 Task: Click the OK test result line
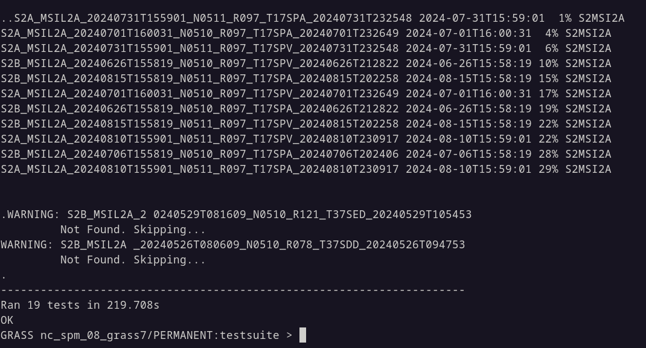pos(7,320)
